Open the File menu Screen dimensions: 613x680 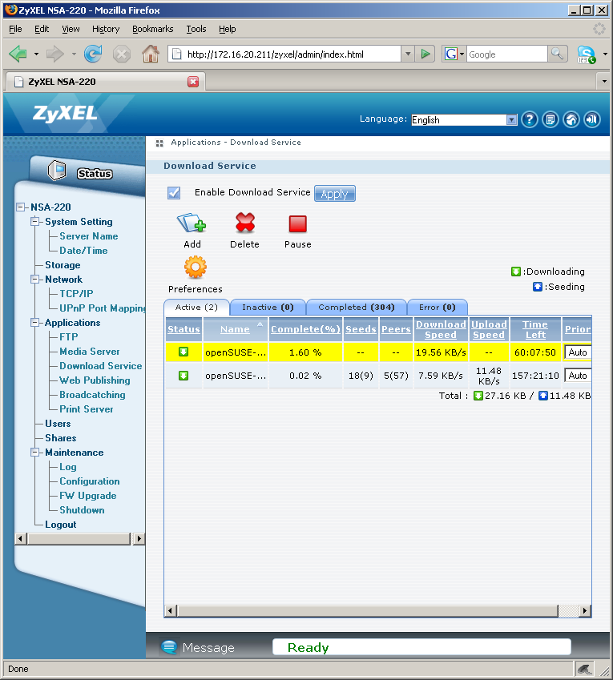point(15,29)
